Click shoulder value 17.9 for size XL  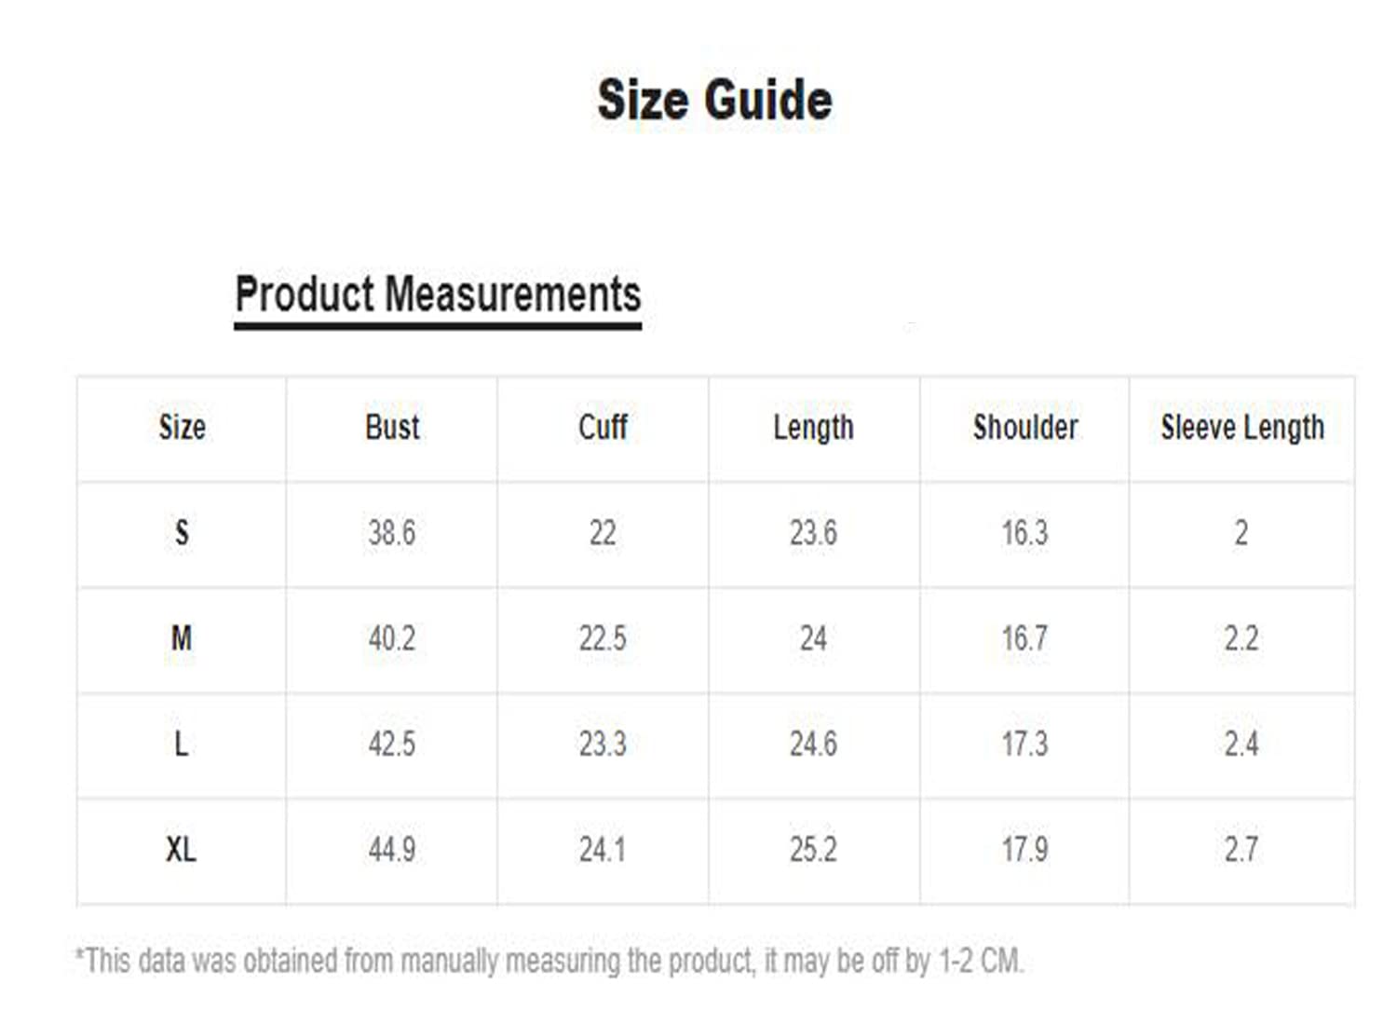1025,849
